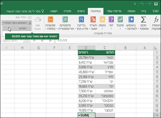This screenshot has height=118, width=161.
Task: Select the cell with 25,169 ש"ח
Action: coord(86,77)
